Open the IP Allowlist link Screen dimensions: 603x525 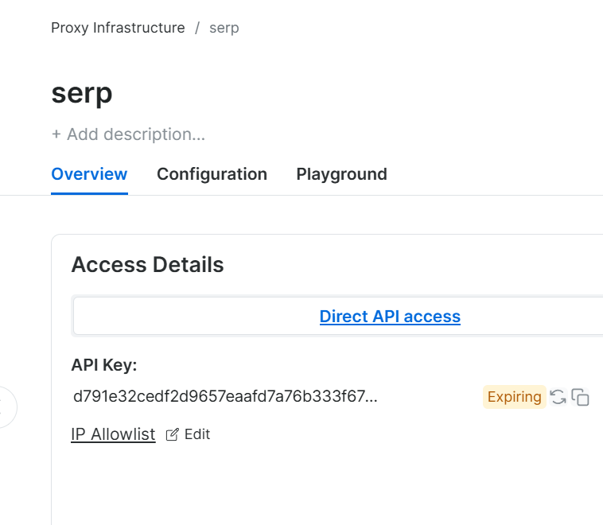click(113, 434)
